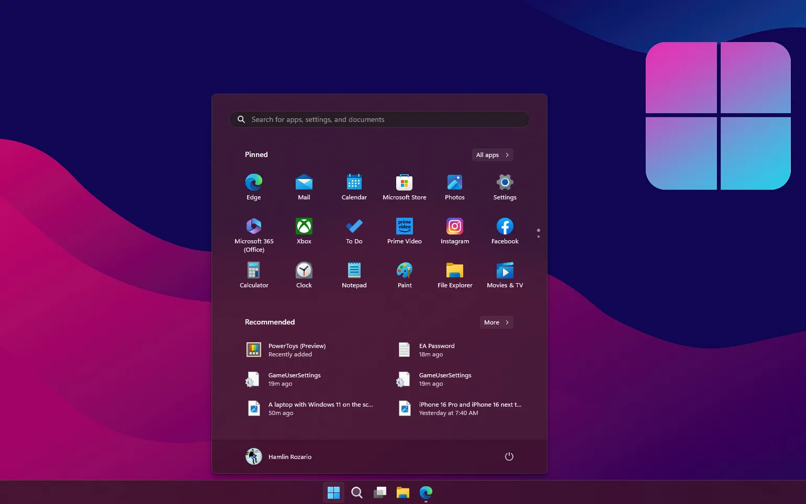This screenshot has height=504, width=806.
Task: Click the Hamlin Rozario account name
Action: point(289,456)
